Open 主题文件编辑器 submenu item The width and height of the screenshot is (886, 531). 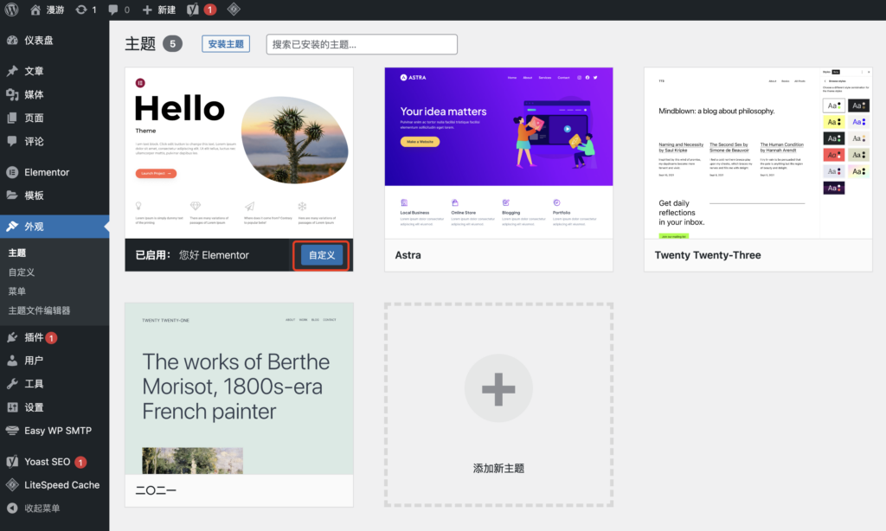click(x=40, y=310)
